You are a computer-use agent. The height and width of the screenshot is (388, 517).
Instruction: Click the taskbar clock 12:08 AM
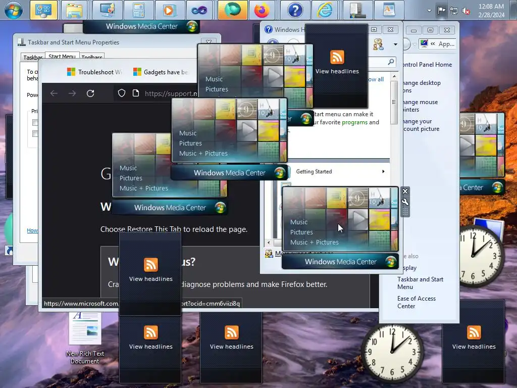pos(491,11)
